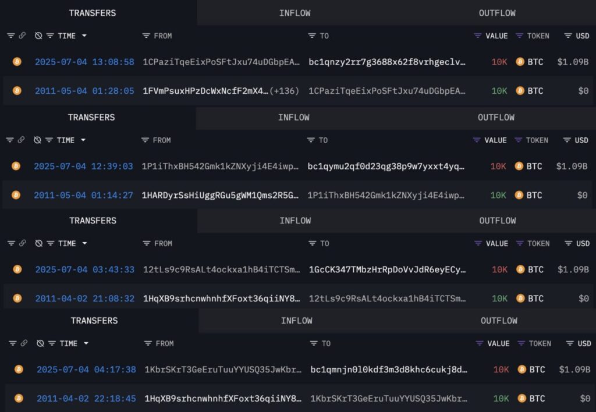
Task: Click the TO column filter icon in the bottom panel
Action: point(314,343)
